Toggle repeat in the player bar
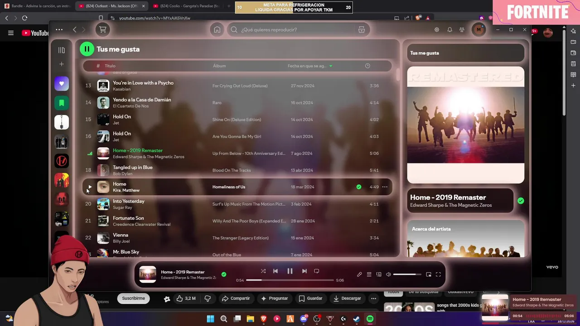 coord(317,271)
